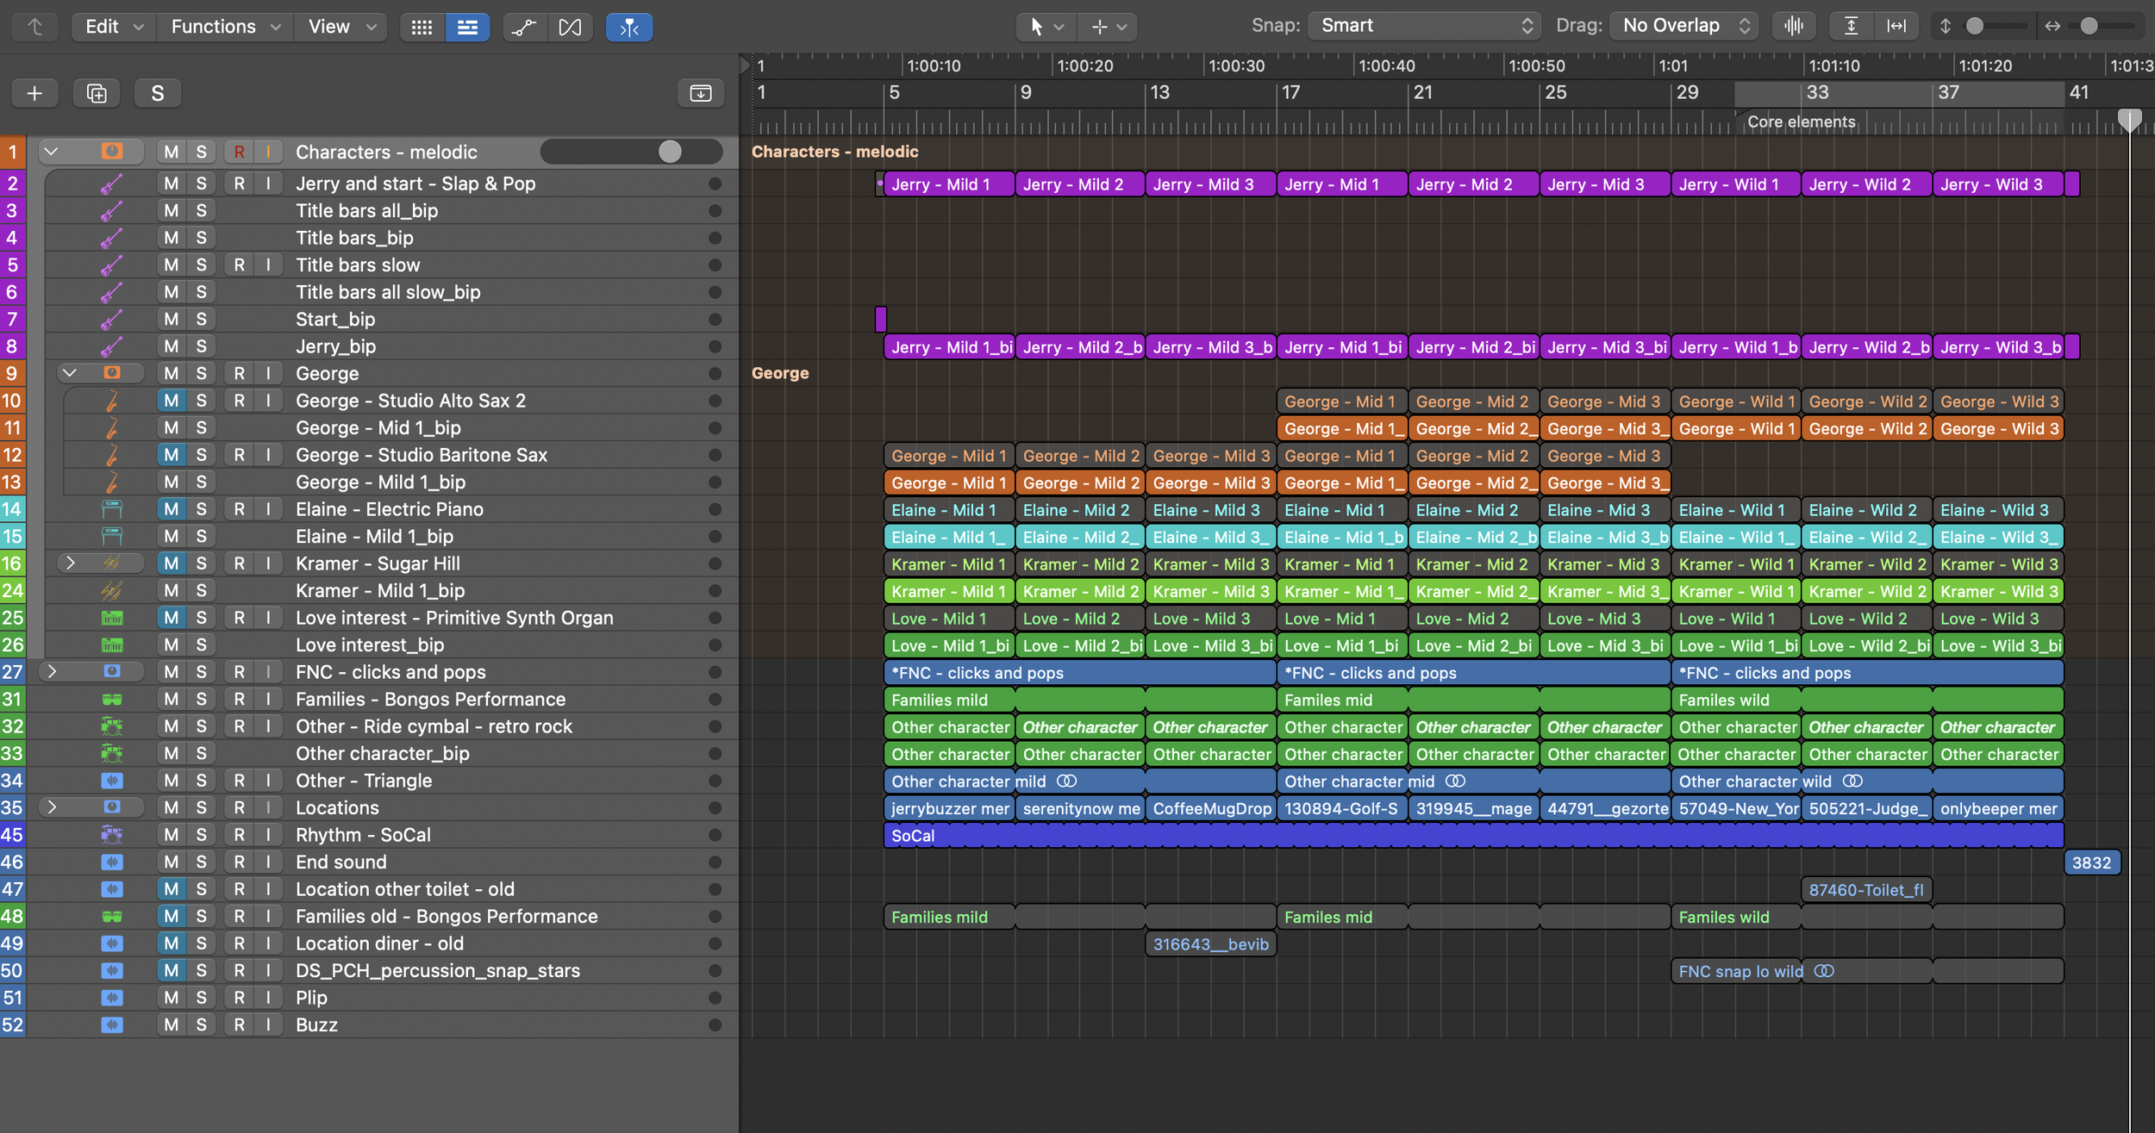Solo the Jerry and start - Slap & Pop track
The width and height of the screenshot is (2155, 1133).
click(201, 184)
